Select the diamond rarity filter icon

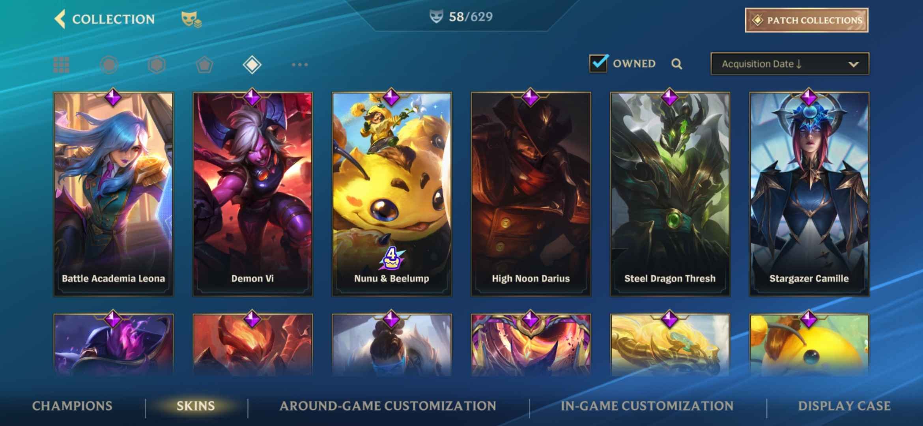point(252,65)
